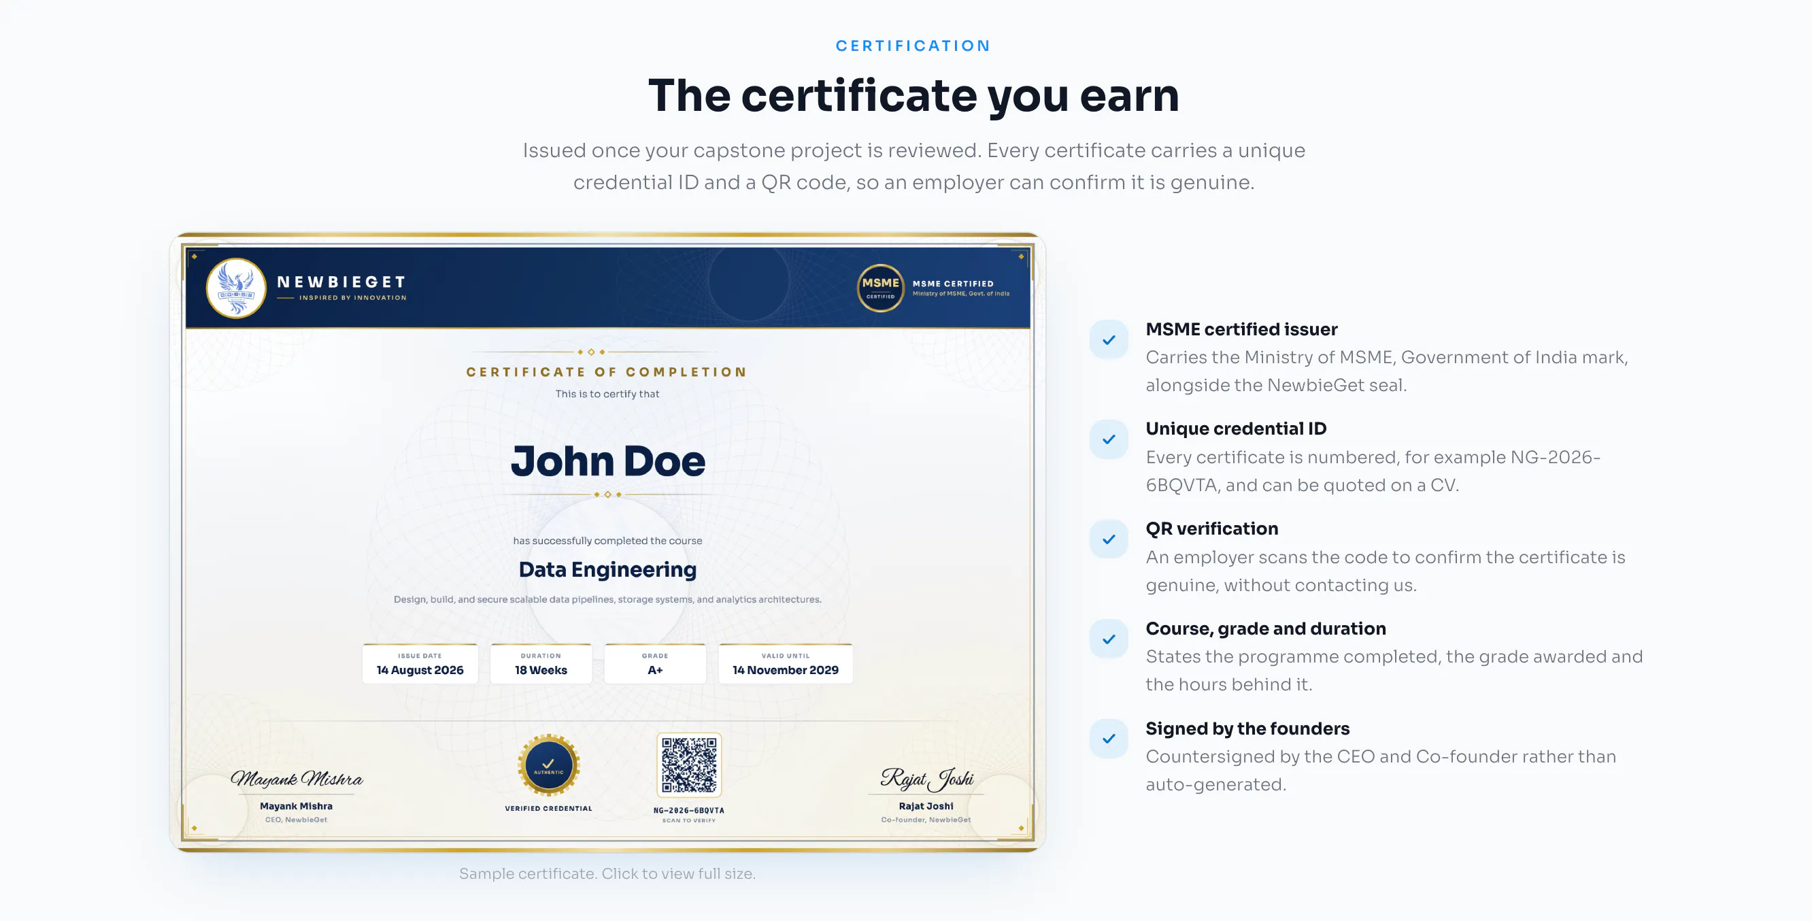This screenshot has width=1812, height=921.
Task: Click the course description starting 'Design, build, and secure'
Action: tap(608, 599)
